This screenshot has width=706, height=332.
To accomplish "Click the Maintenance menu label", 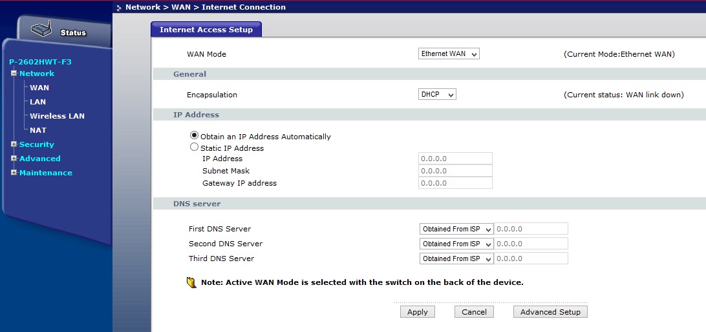I will pos(45,173).
